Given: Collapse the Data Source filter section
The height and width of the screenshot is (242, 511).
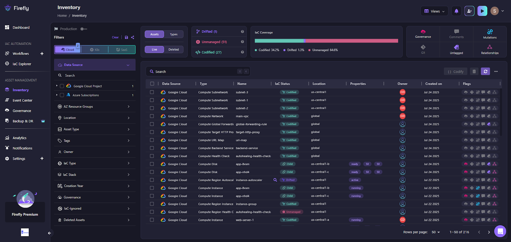Looking at the screenshot, I should click(x=95, y=65).
